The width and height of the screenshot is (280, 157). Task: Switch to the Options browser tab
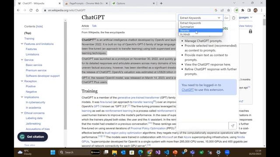[134, 3]
